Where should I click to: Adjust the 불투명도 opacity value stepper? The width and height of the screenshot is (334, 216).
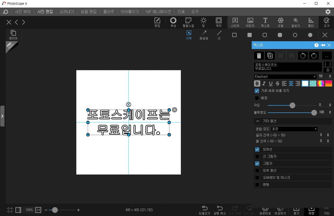(x=330, y=112)
